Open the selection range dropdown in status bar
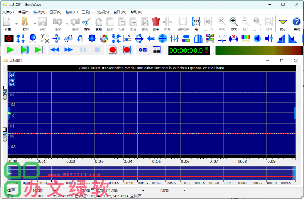 pyautogui.click(x=143, y=191)
